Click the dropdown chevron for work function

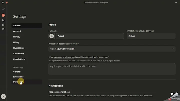pyautogui.click(x=172, y=49)
